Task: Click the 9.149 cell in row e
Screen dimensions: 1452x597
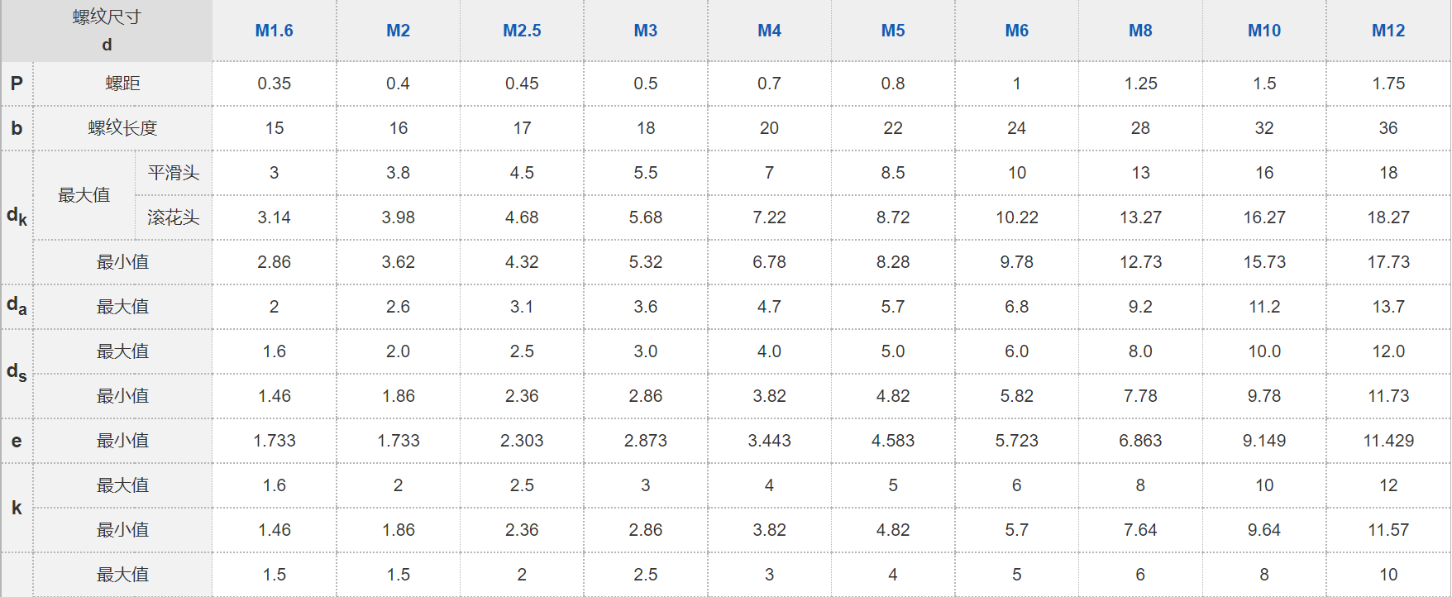Action: 1264,441
